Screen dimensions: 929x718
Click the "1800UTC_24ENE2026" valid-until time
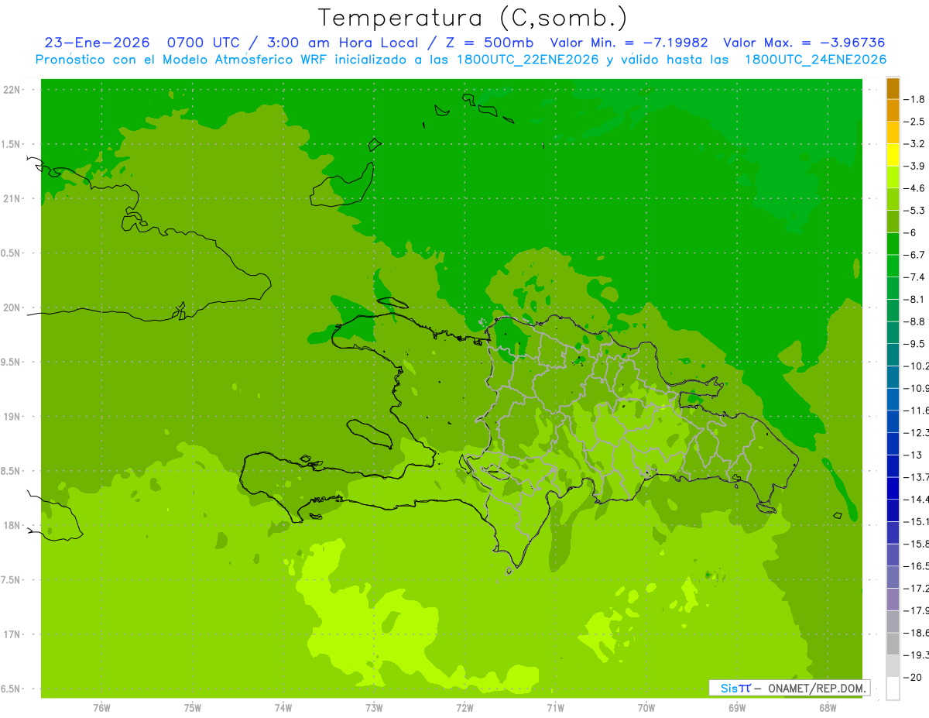(815, 60)
